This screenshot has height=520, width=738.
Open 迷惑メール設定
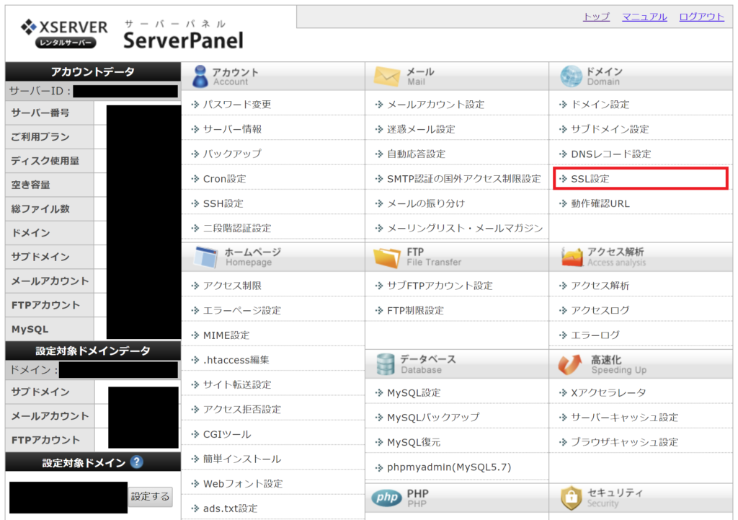coord(421,129)
